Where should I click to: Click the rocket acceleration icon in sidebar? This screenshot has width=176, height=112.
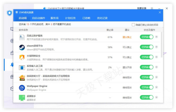click(12, 65)
